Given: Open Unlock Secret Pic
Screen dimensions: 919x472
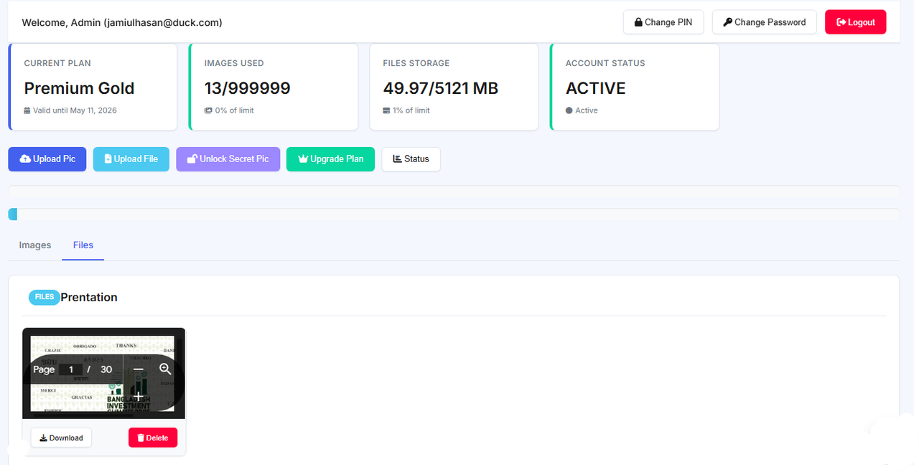Looking at the screenshot, I should 228,159.
